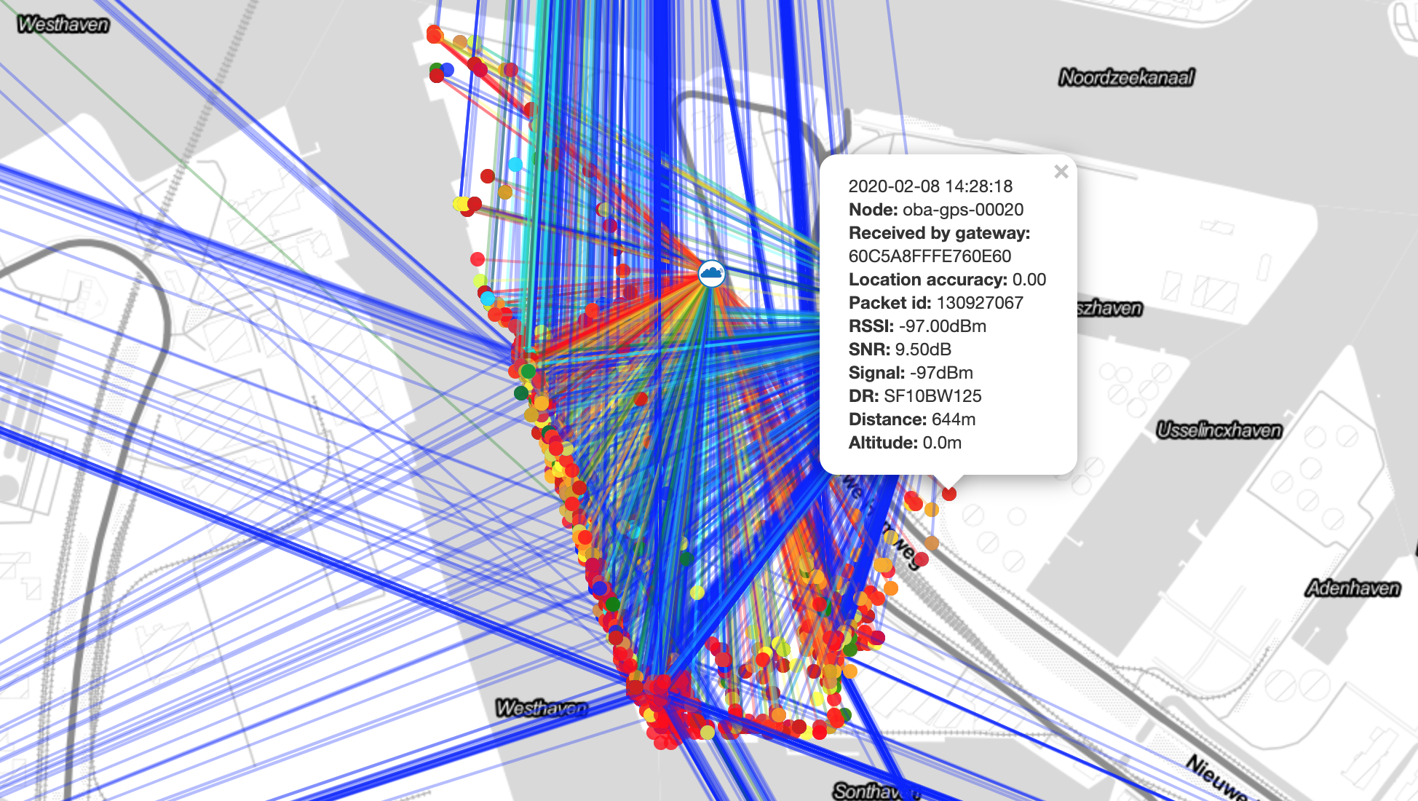The height and width of the screenshot is (801, 1418).
Task: Click the Westhaven label near the bottom
Action: coord(541,708)
